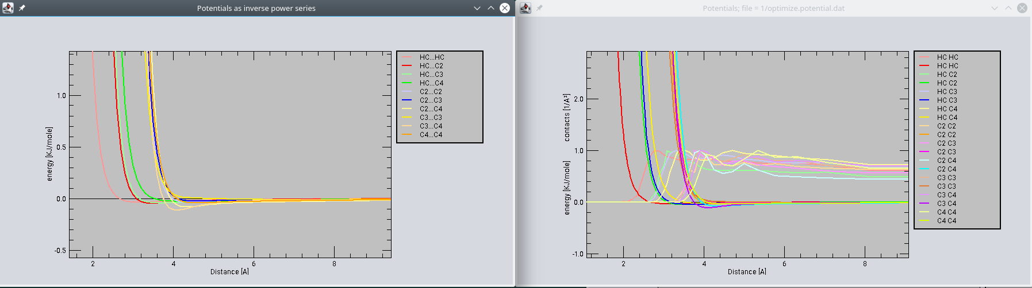Activate the optimize.potential.dat window title text
The height and width of the screenshot is (288, 1032).
(x=773, y=8)
